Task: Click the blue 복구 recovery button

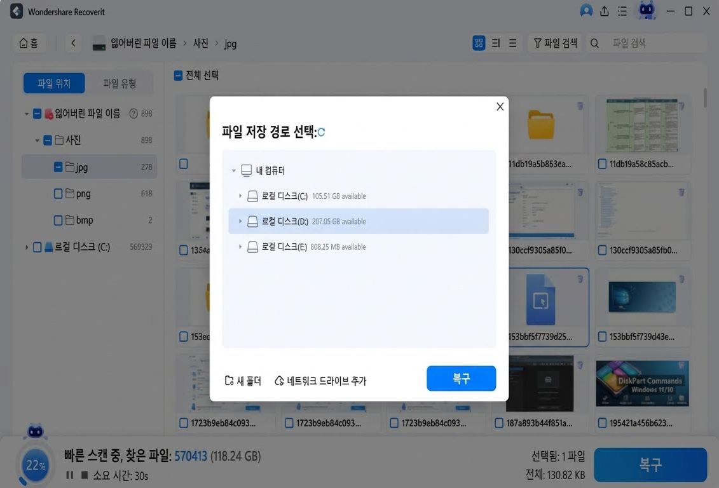Action: point(461,378)
